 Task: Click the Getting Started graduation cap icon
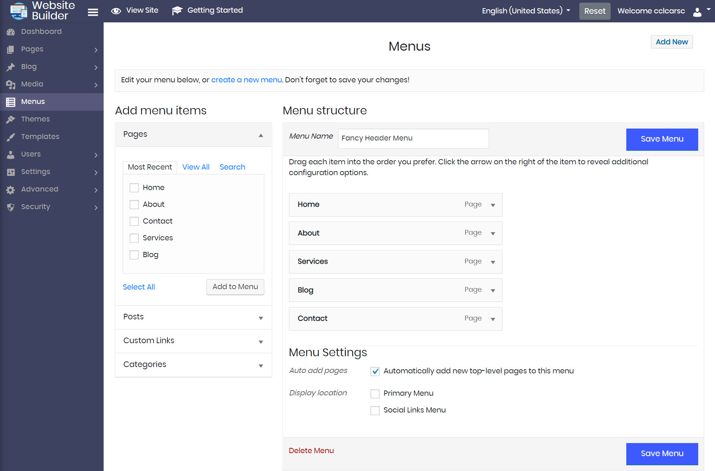coord(177,11)
